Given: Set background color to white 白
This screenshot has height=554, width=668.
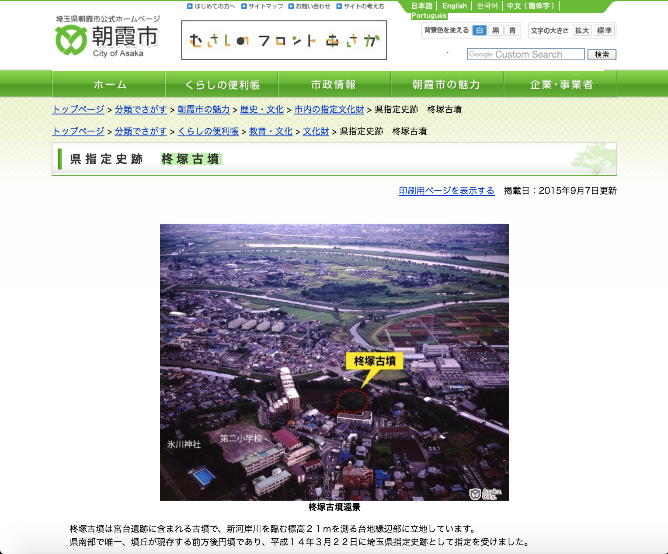Looking at the screenshot, I should [480, 30].
